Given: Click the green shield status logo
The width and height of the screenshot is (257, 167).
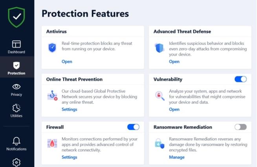Looking at the screenshot, I should (x=17, y=17).
